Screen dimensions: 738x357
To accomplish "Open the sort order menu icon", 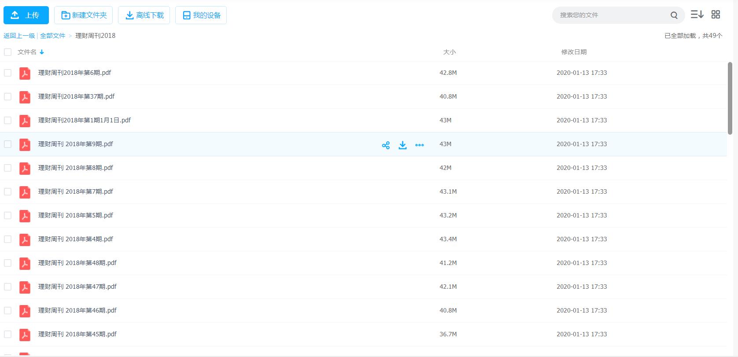I will point(697,15).
